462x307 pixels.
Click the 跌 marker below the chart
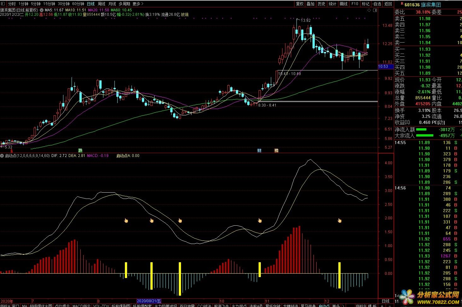(80, 150)
